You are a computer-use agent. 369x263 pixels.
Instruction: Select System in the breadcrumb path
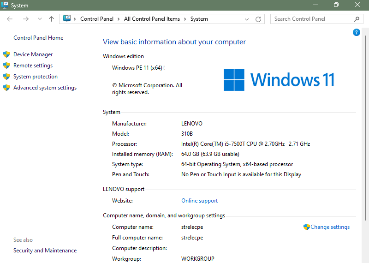click(199, 19)
